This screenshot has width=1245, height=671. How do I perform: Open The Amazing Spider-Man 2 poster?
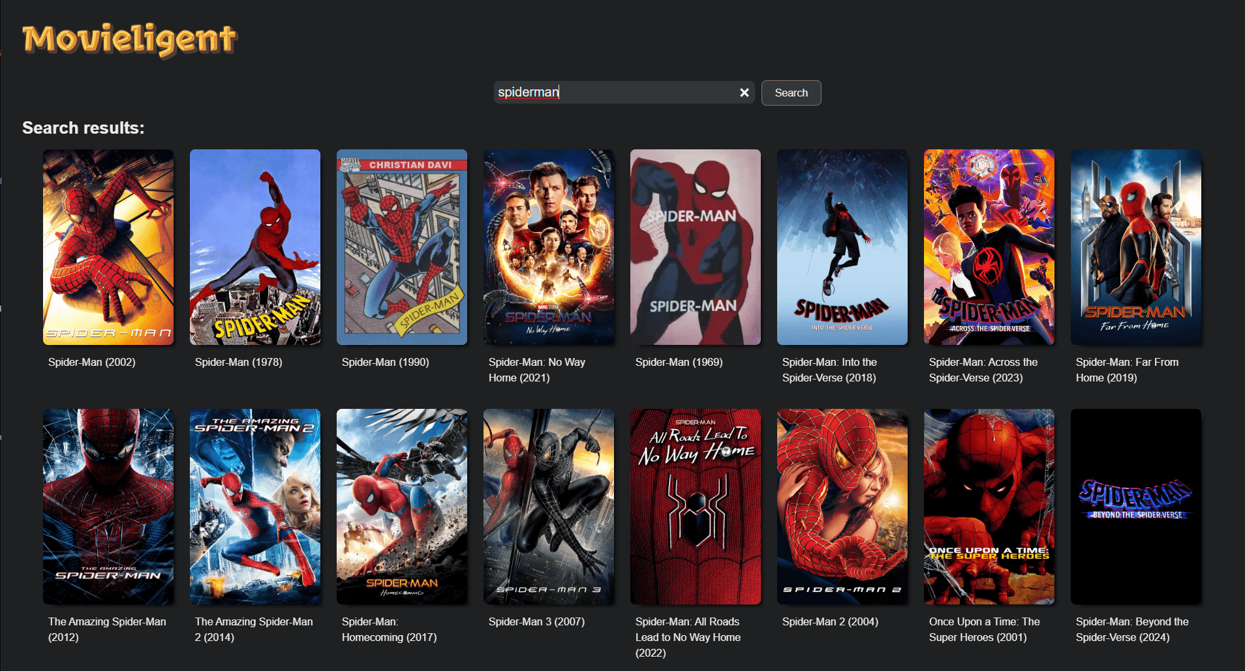coord(255,507)
